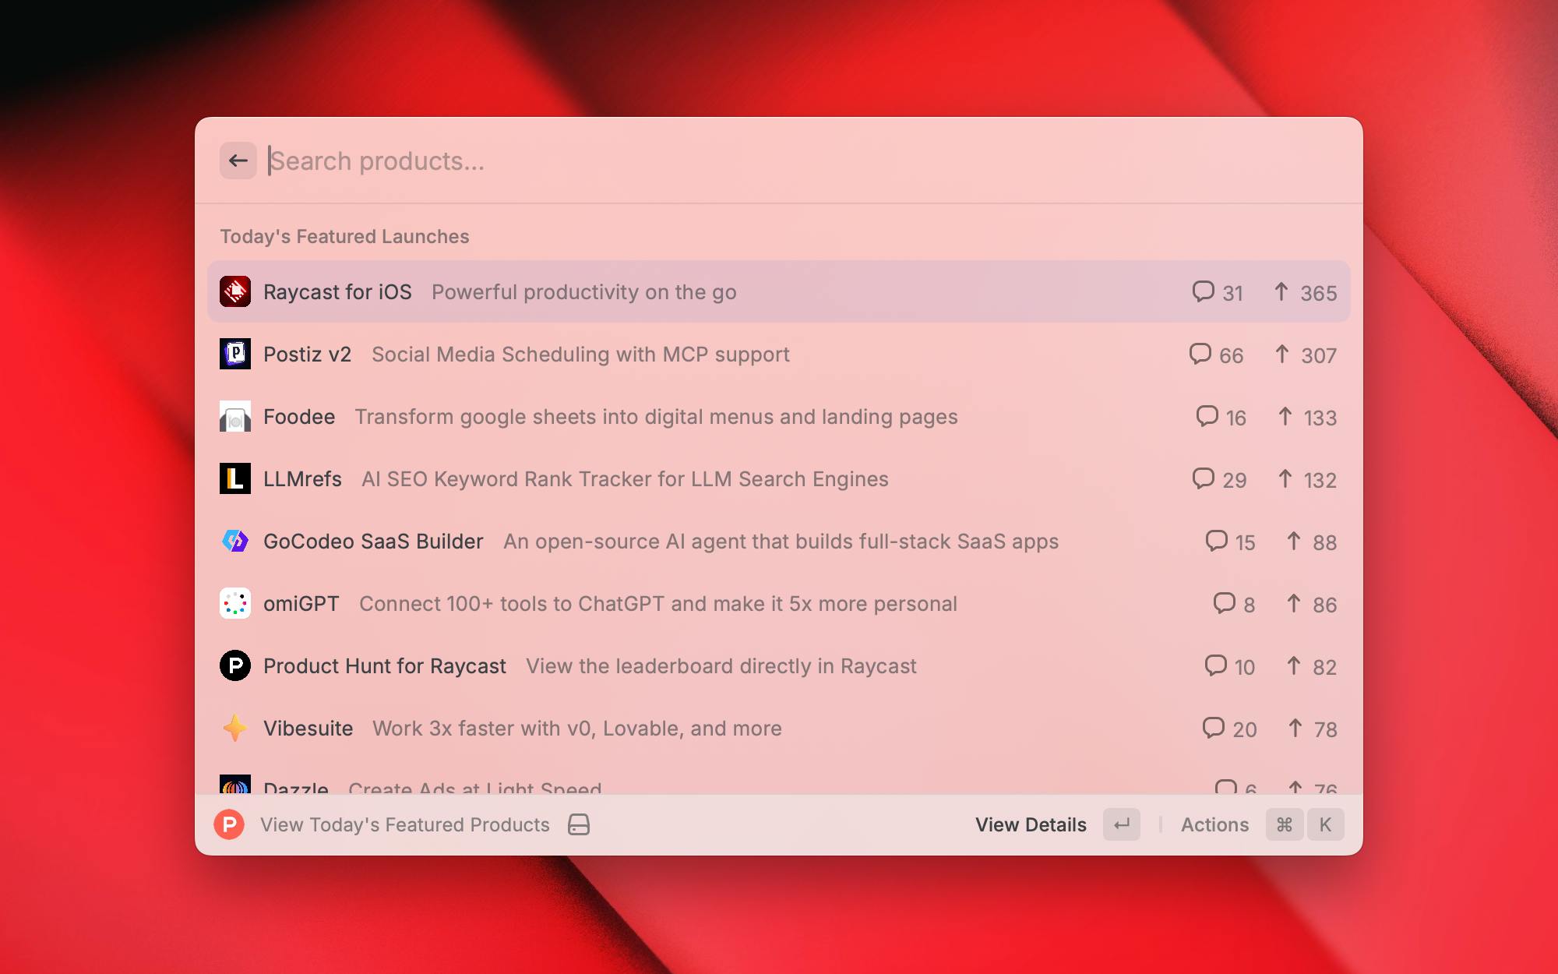
Task: Select the "GoCodeo SaaS Builder" product name
Action: pyautogui.click(x=373, y=542)
